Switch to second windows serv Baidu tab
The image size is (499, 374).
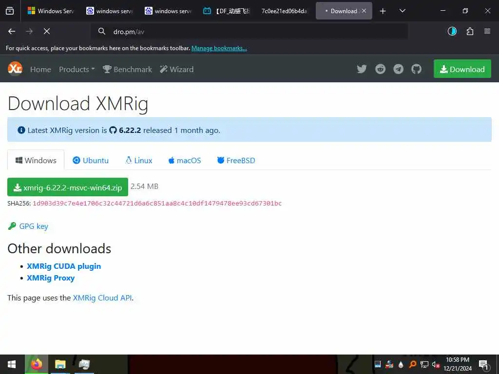168,11
